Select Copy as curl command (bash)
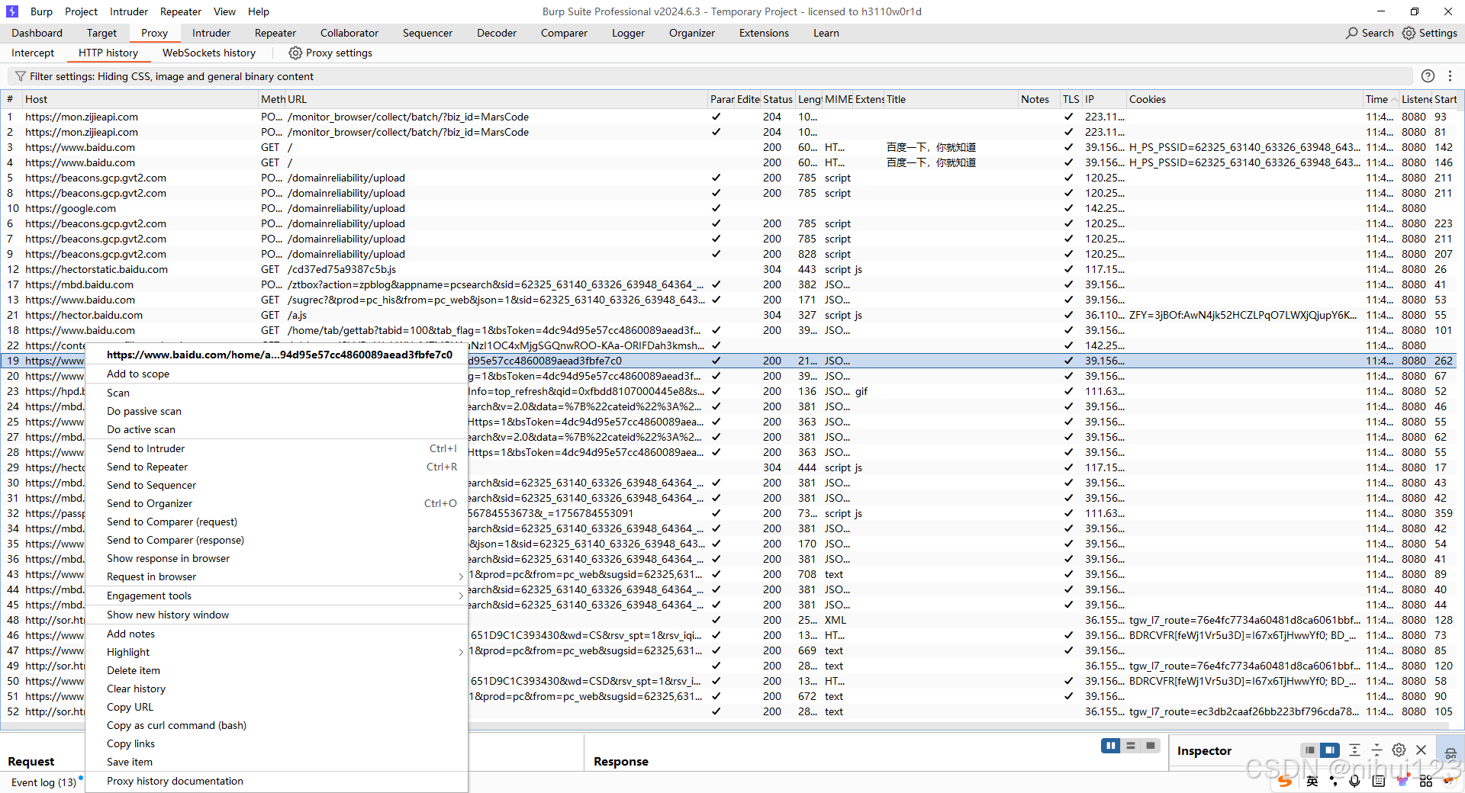This screenshot has width=1465, height=793. pyautogui.click(x=276, y=725)
